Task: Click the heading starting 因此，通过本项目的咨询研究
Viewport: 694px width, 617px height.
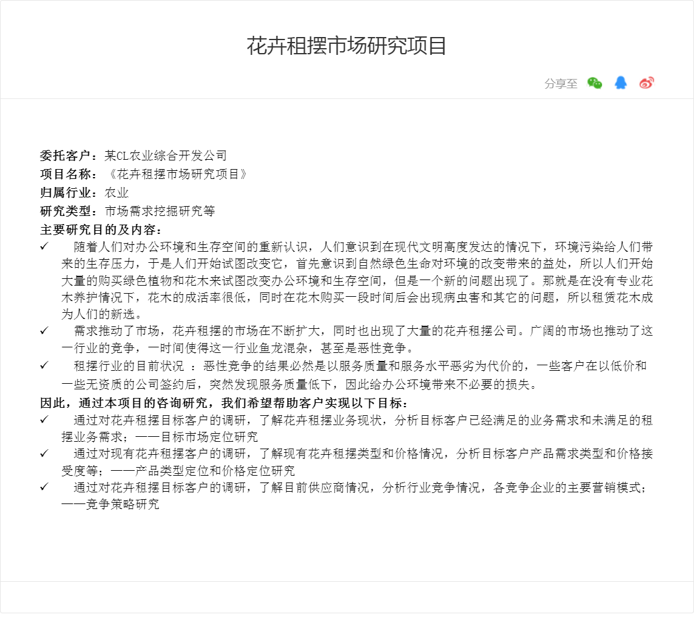Action: click(224, 404)
